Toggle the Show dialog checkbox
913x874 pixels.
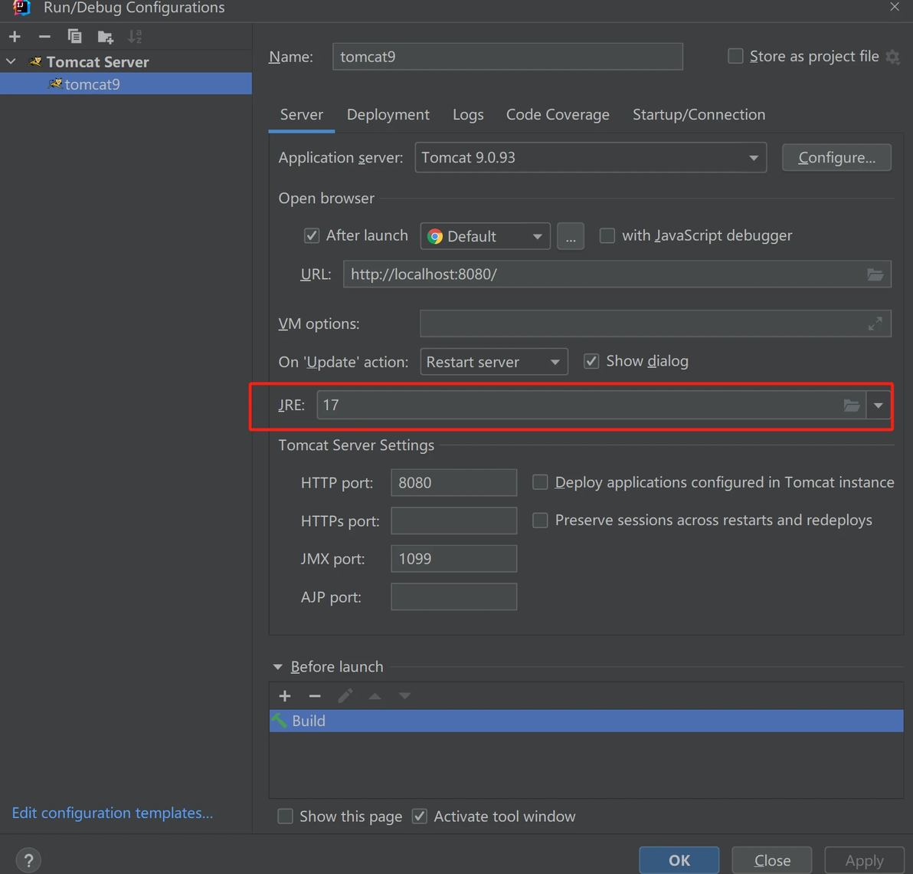[591, 361]
